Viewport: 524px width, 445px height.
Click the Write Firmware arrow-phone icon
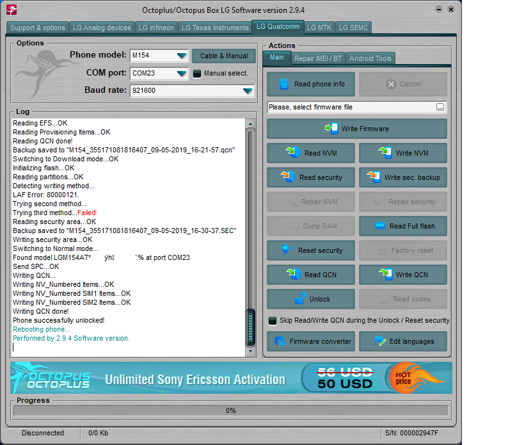tap(331, 129)
